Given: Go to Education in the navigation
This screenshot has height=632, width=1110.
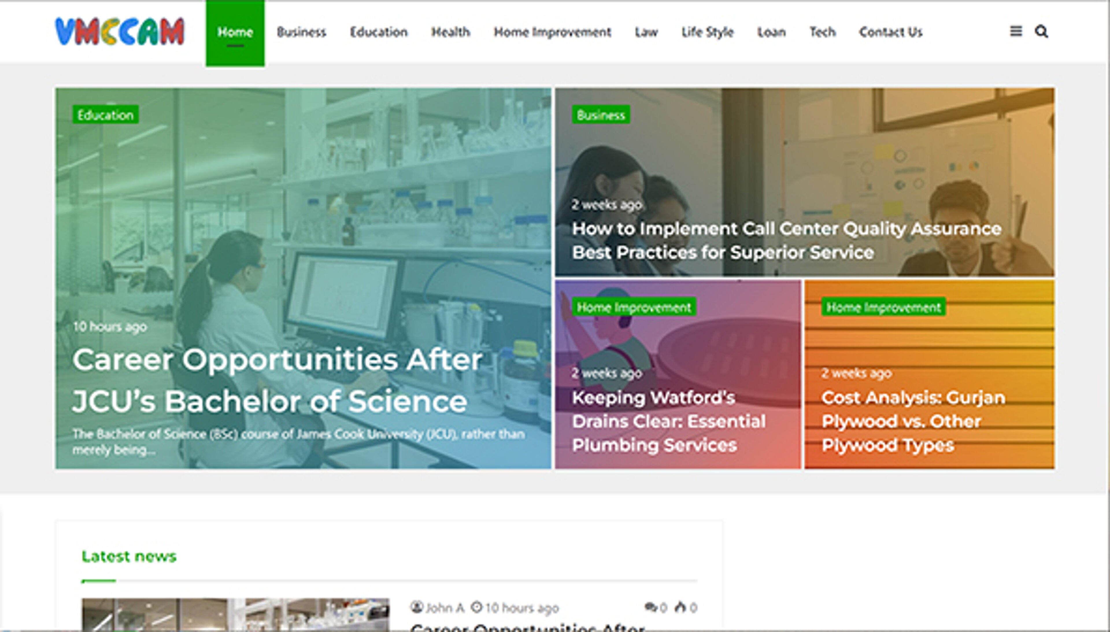Looking at the screenshot, I should (x=378, y=32).
